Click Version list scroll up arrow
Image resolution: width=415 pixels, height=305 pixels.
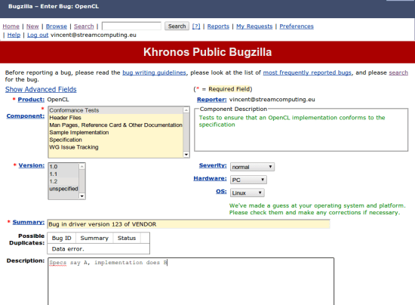tap(82, 166)
